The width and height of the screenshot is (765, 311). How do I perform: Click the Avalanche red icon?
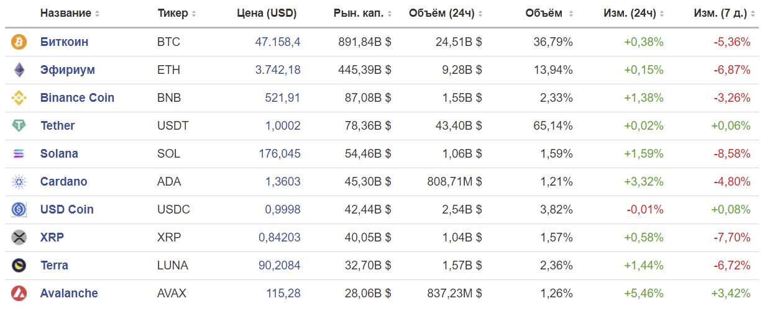(x=19, y=294)
